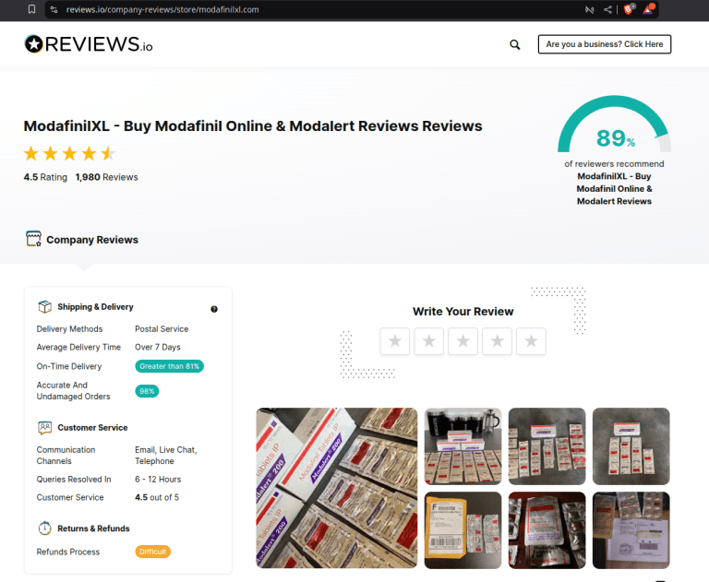Click '4.5 out of 5' customer service score

pos(157,497)
